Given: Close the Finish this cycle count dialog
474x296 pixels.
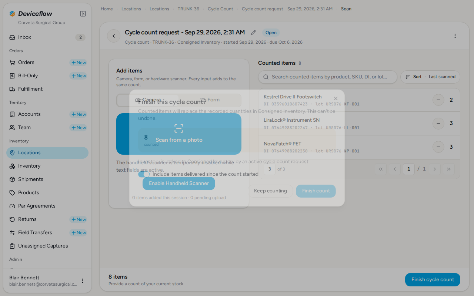Looking at the screenshot, I should 336,98.
